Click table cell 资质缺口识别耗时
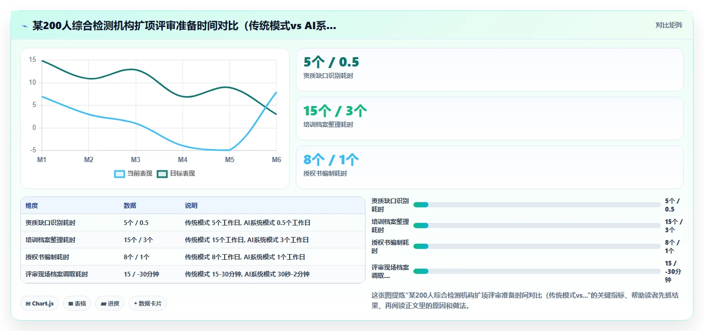This screenshot has height=331, width=704. (x=50, y=222)
